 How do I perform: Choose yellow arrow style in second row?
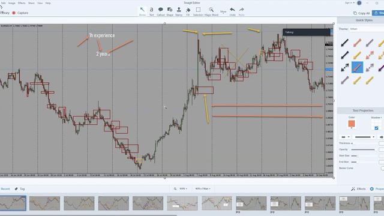coord(357,55)
